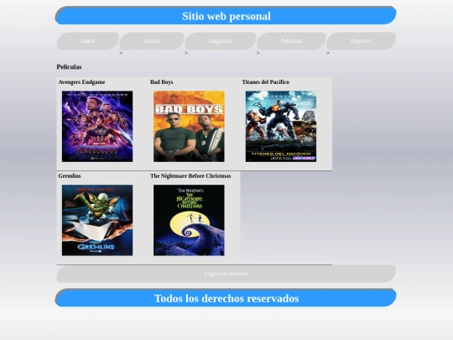Click the Todos los derechos reservados footer
The width and height of the screenshot is (453, 340).
pyautogui.click(x=226, y=298)
